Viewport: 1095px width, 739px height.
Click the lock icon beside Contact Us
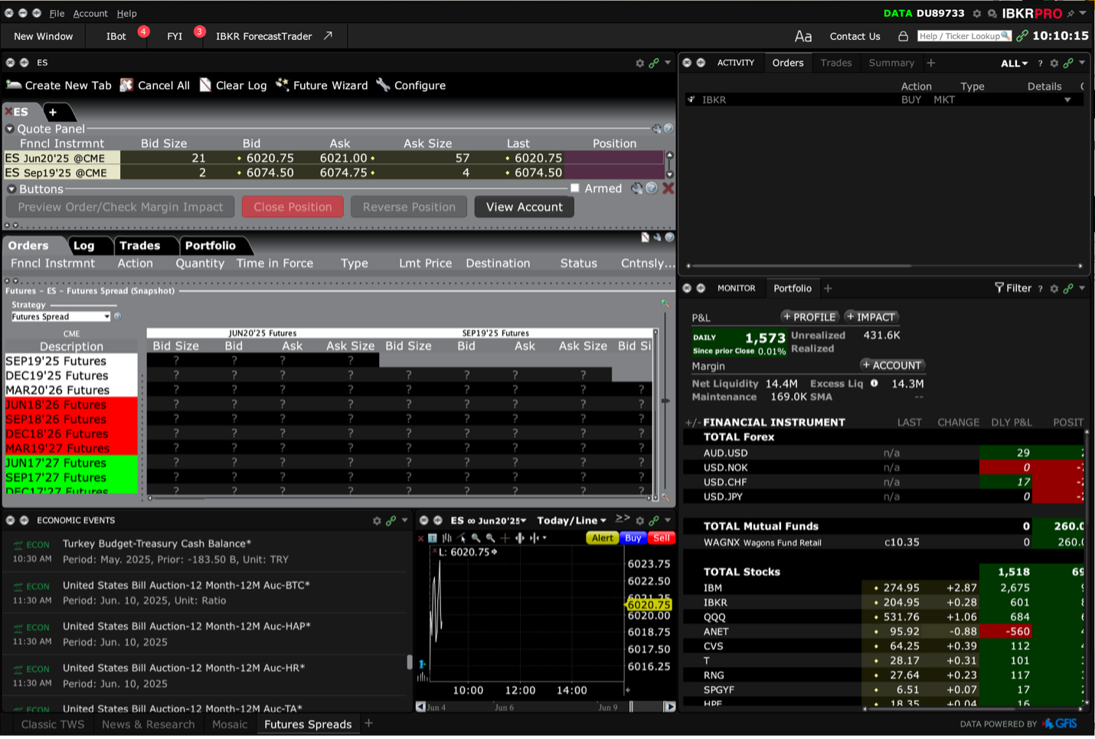(903, 36)
